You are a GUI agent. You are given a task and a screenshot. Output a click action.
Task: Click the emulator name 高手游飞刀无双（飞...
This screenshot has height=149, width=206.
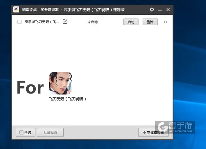(42, 22)
